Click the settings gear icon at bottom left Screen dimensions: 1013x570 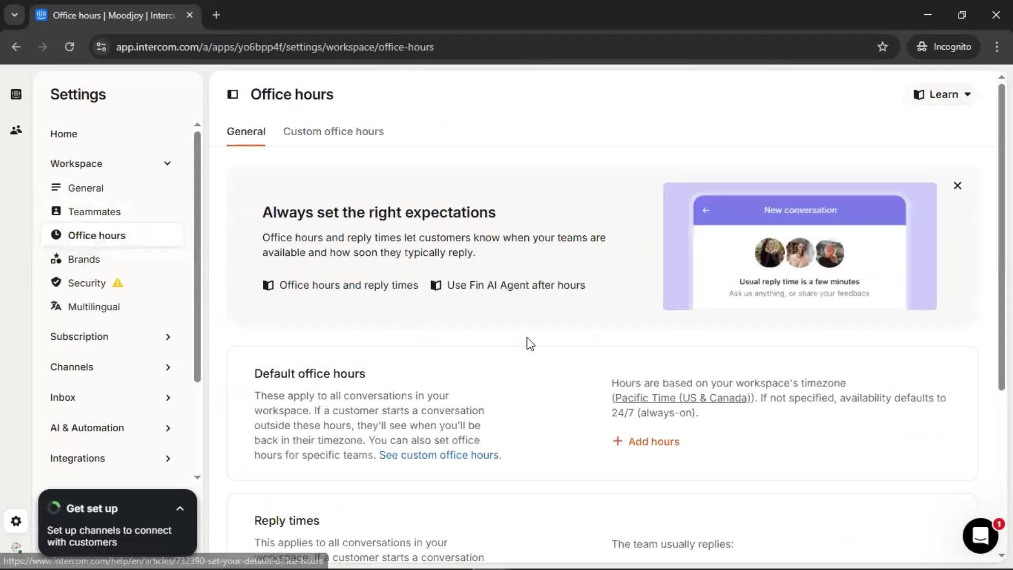pos(16,521)
